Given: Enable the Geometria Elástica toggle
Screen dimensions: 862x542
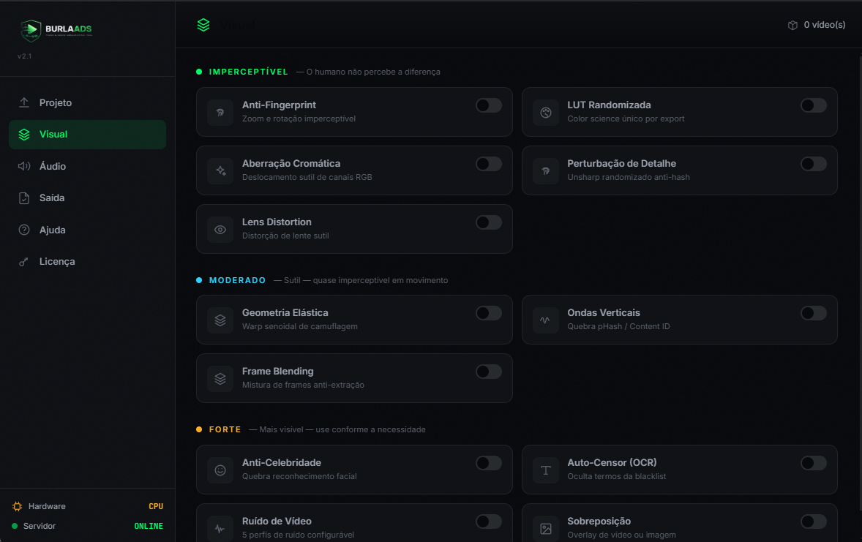Looking at the screenshot, I should tap(489, 313).
